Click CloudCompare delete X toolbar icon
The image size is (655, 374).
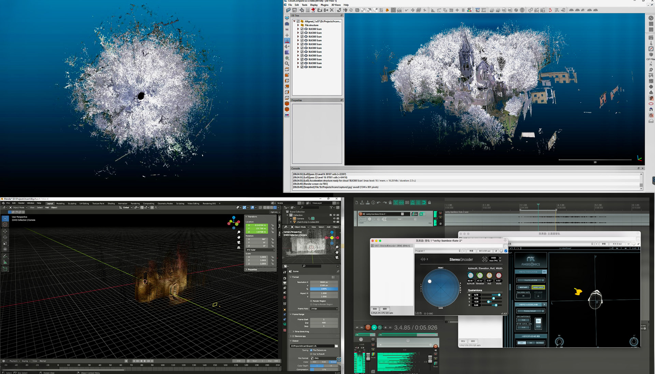[332, 10]
